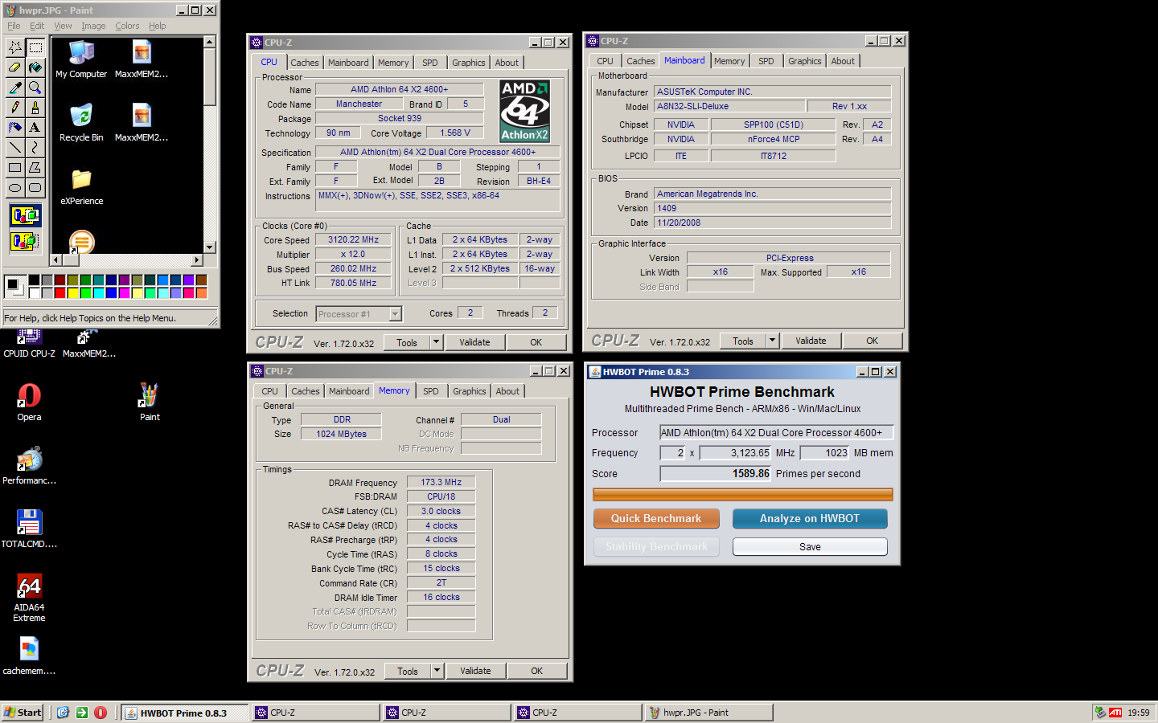Select the Performance desktop shortcut
1158x723 pixels.
tap(29, 465)
